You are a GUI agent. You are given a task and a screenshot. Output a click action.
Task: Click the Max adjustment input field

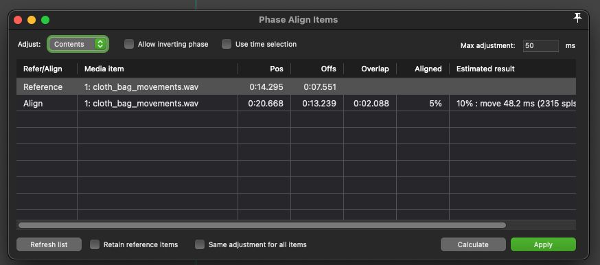541,45
